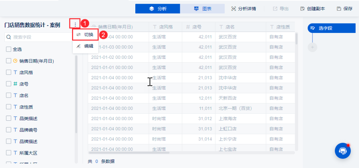Click the 保存 floppy icon
The image size is (359, 168).
click(339, 9)
